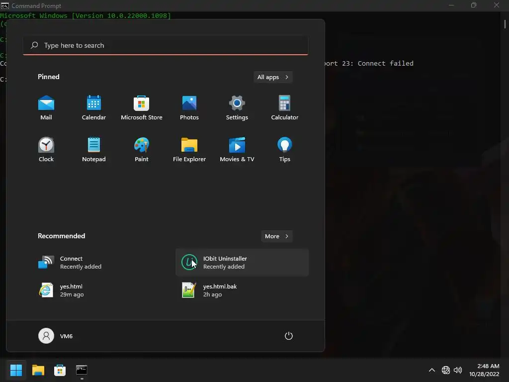The height and width of the screenshot is (382, 509).
Task: Open the VM6 user account menu
Action: pyautogui.click(x=56, y=336)
